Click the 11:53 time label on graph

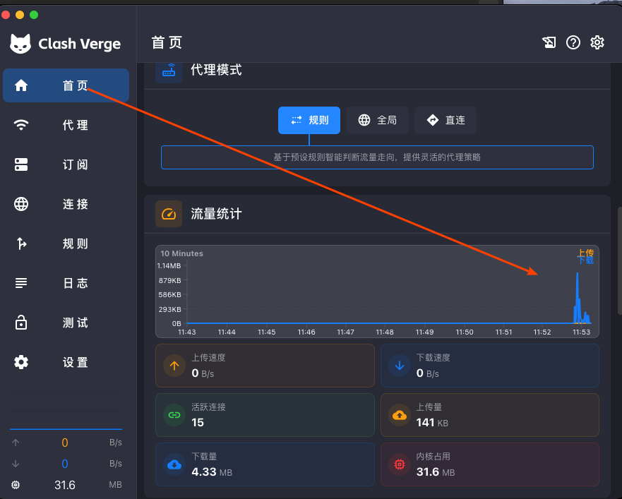(x=581, y=332)
